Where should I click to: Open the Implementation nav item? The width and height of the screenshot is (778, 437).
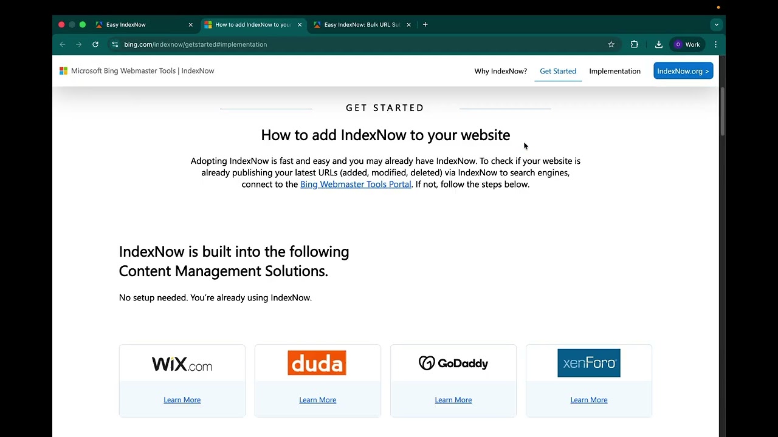[x=614, y=71]
